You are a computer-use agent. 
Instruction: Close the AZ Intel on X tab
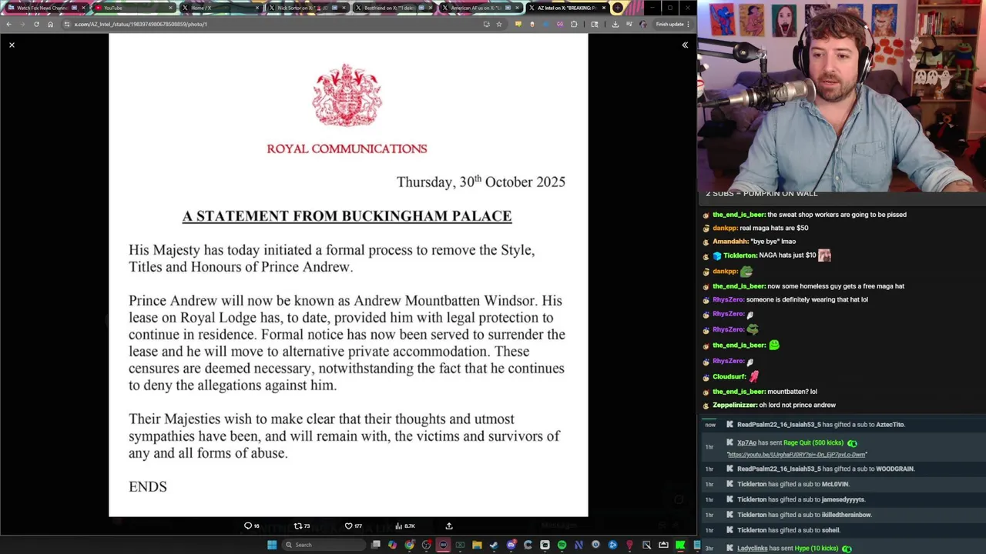point(604,8)
